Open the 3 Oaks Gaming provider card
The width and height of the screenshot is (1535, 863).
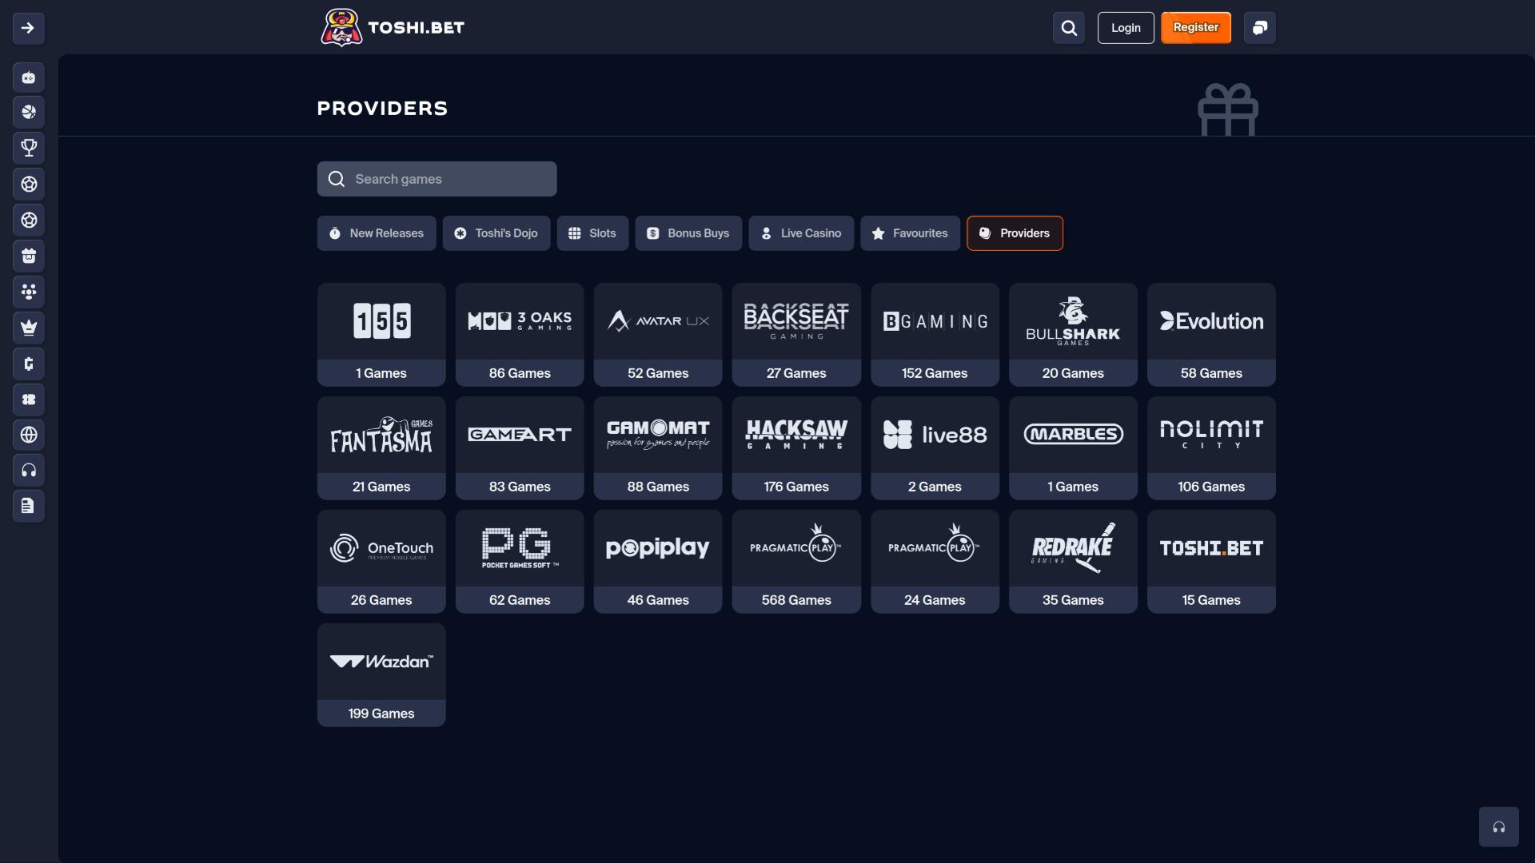pyautogui.click(x=520, y=335)
